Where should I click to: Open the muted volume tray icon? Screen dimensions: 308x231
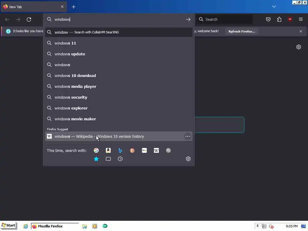(271, 226)
